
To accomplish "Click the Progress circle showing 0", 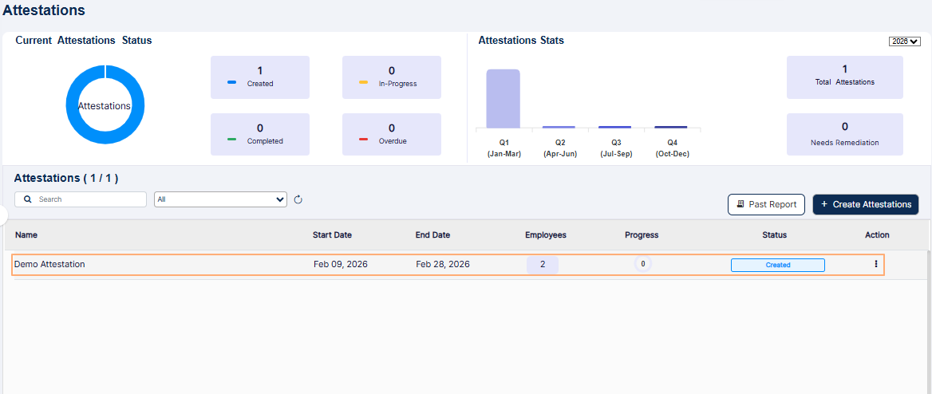I will coord(642,264).
